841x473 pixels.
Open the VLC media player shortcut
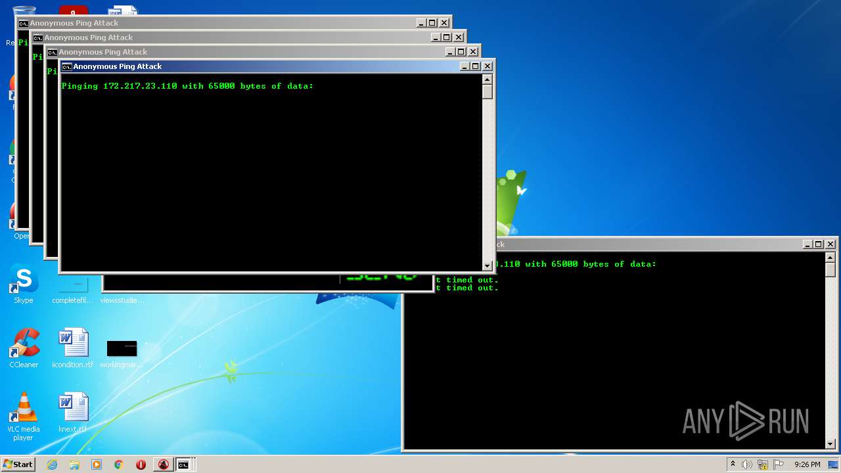click(24, 417)
